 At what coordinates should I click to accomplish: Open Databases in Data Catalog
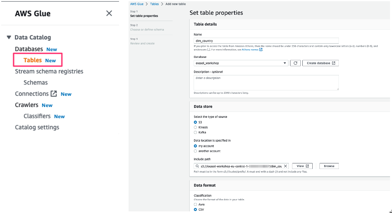(x=29, y=49)
